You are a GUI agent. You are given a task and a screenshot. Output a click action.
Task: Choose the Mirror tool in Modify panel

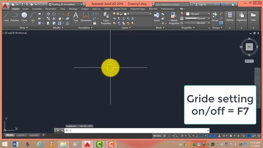pyautogui.click(x=54, y=18)
